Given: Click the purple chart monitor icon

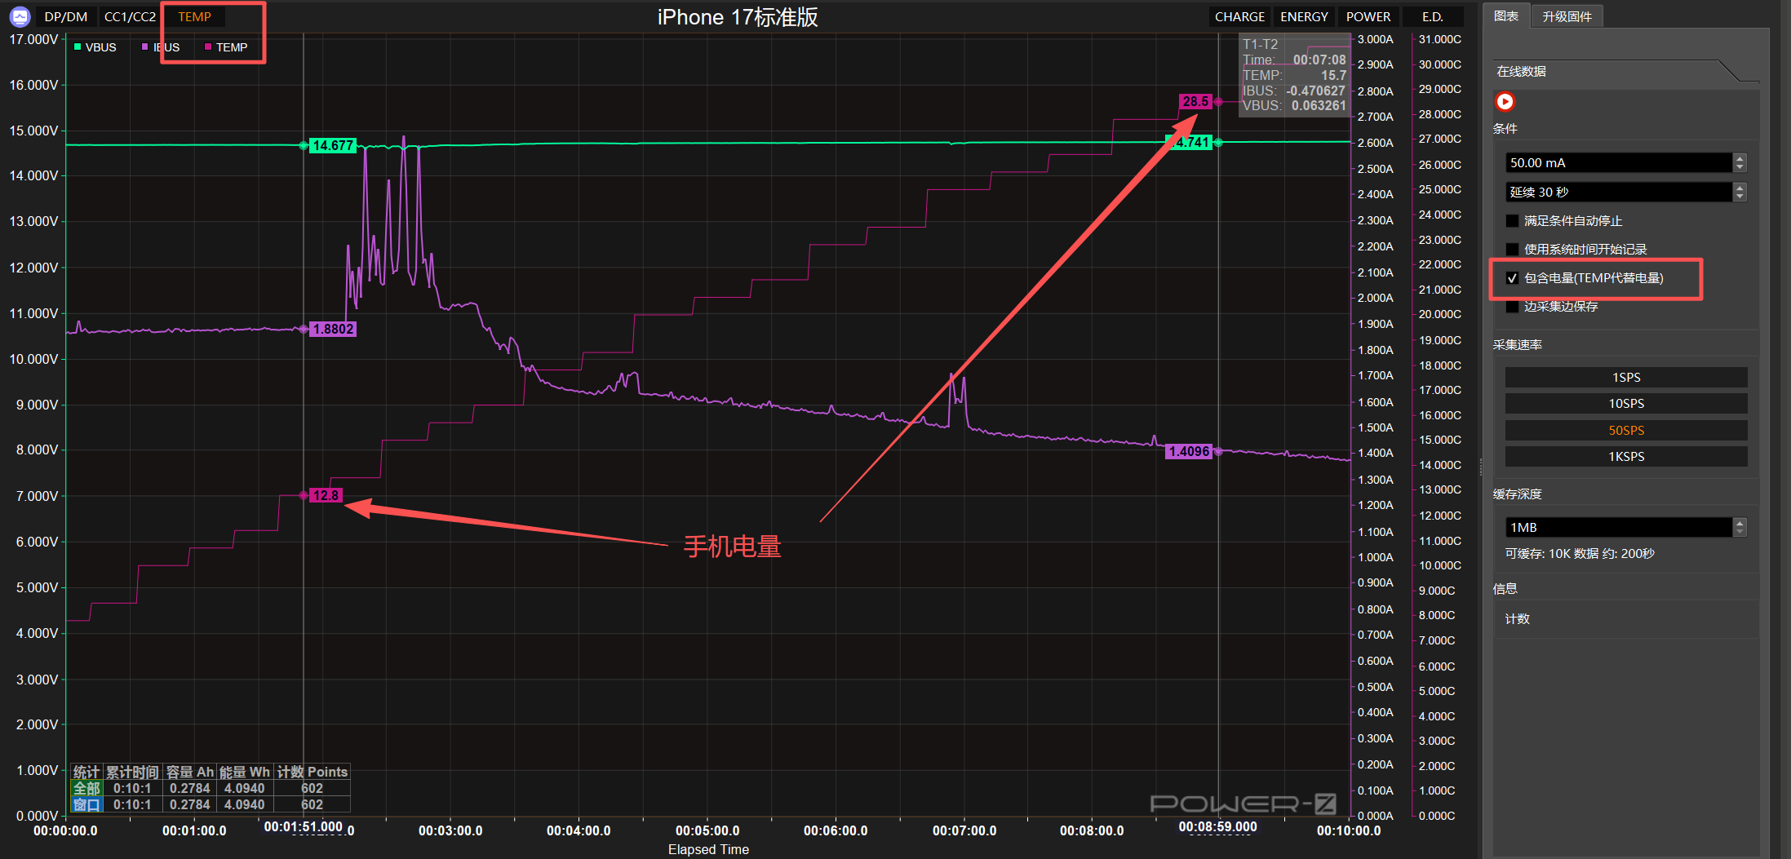Looking at the screenshot, I should click(x=20, y=16).
